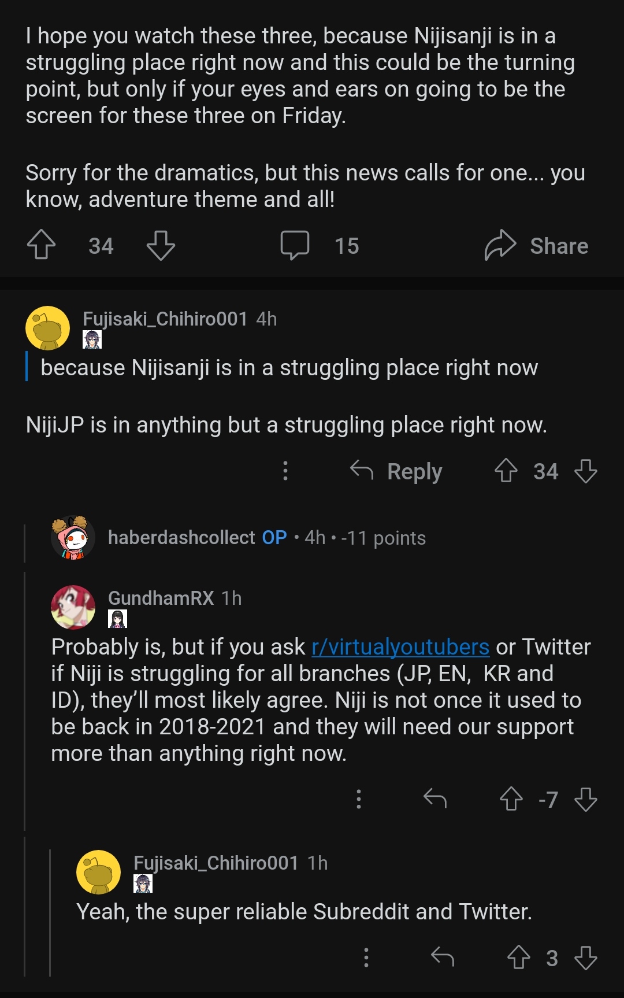Viewport: 624px width, 998px height.
Task: Reply arrow on 'super reliable Subreddit' comment
Action: tap(443, 958)
